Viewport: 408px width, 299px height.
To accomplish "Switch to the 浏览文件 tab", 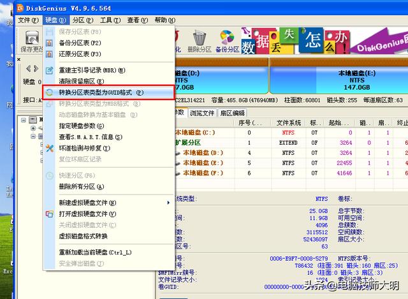I will pos(202,113).
